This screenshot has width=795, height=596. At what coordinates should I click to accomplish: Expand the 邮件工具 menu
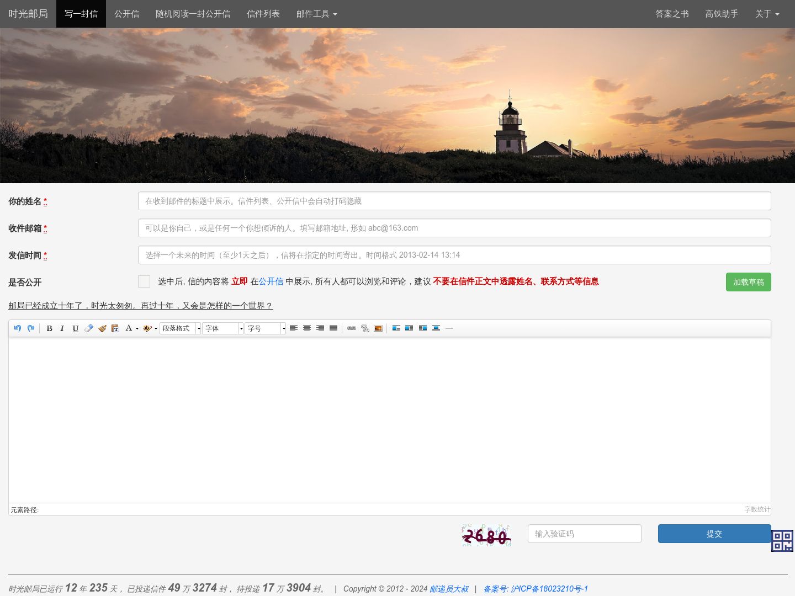[x=316, y=14]
